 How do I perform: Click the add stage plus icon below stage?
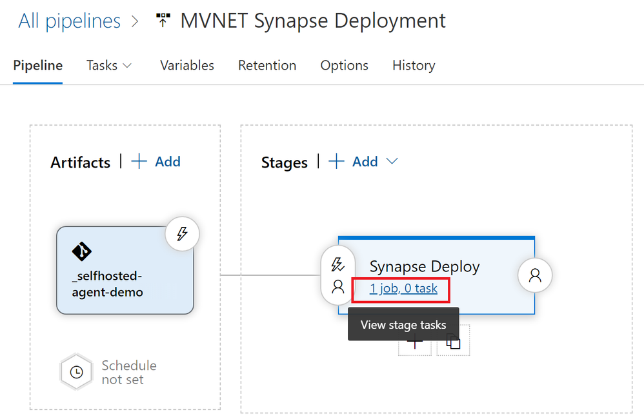click(414, 343)
